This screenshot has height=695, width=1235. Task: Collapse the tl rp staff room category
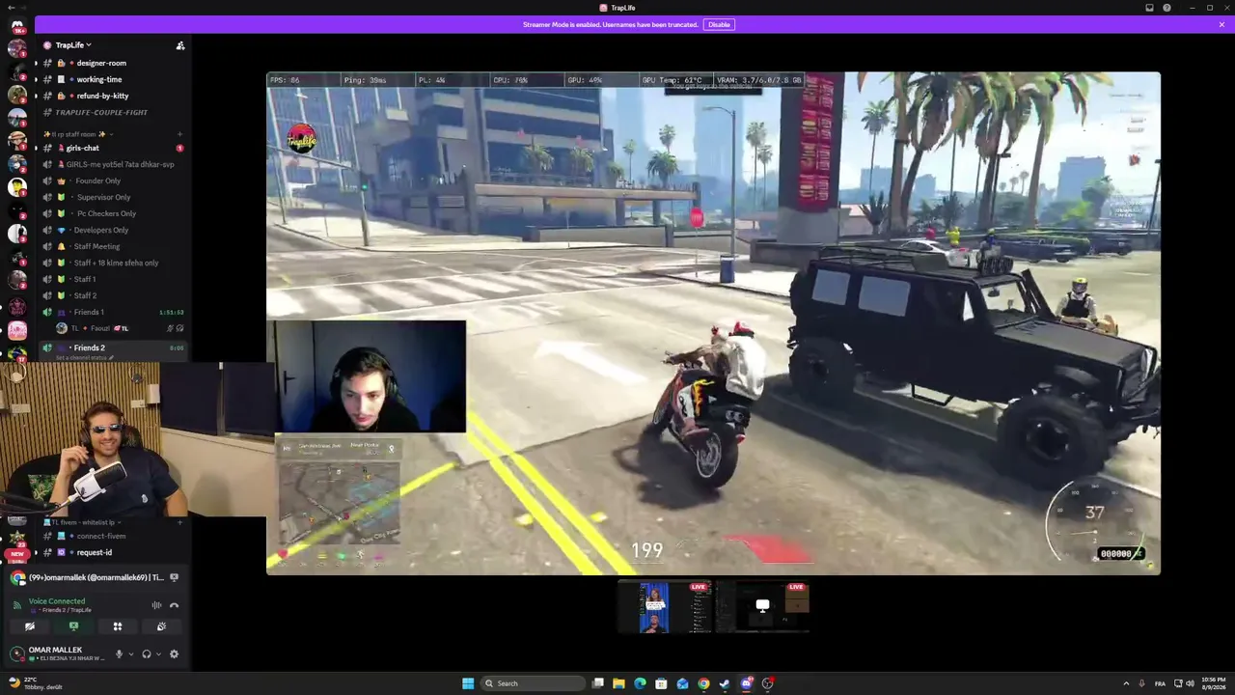(75, 134)
